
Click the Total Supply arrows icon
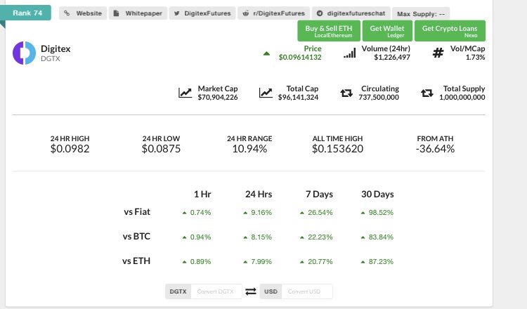click(x=427, y=93)
